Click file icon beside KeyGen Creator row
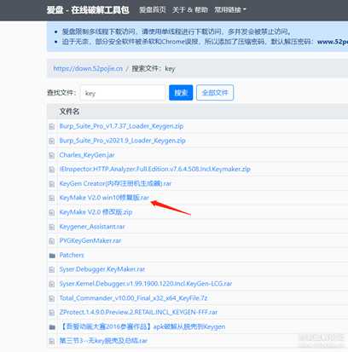The width and height of the screenshot is (348, 352). 52,184
